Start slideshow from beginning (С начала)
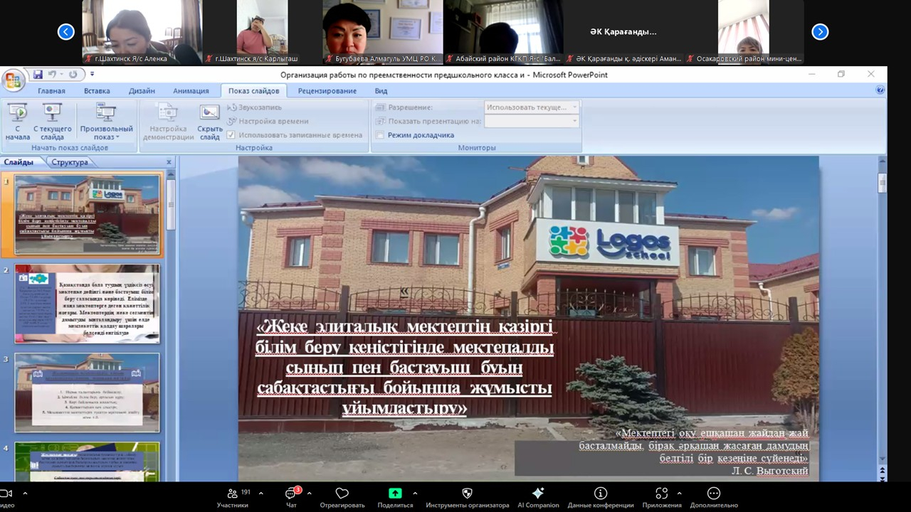Viewport: 911px width, 512px height. click(17, 121)
